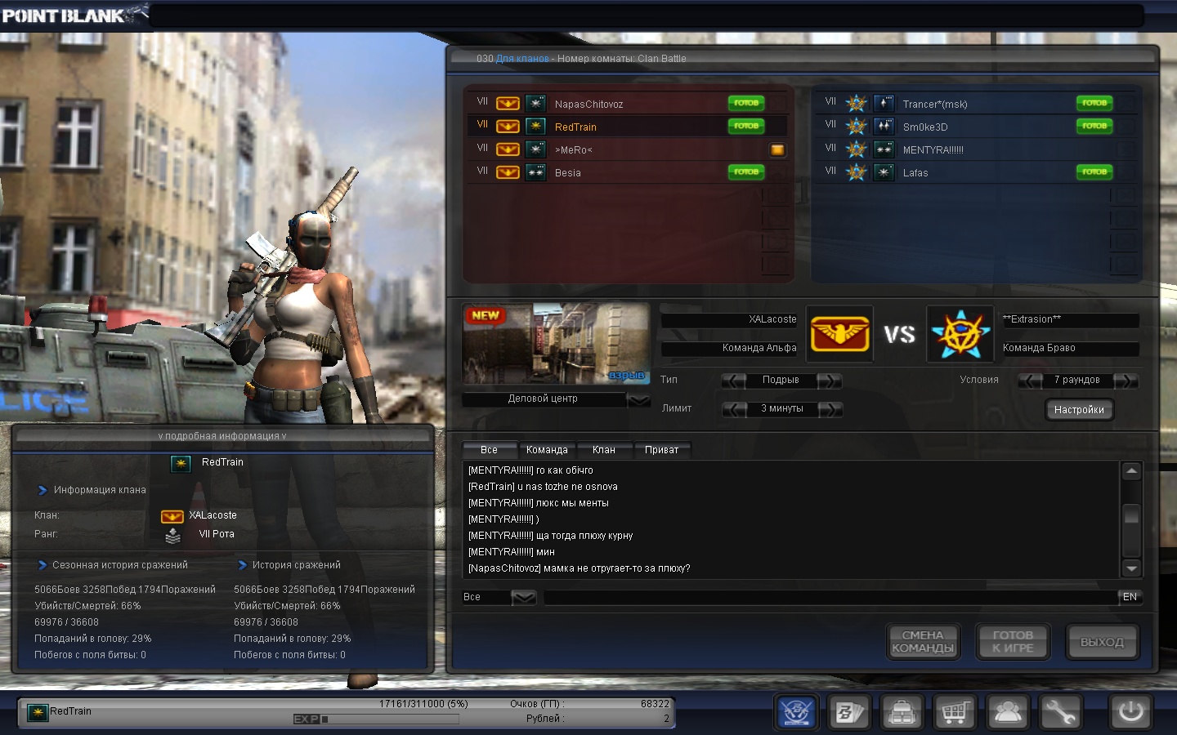Open the community friends icon
The image size is (1177, 735).
1007,712
